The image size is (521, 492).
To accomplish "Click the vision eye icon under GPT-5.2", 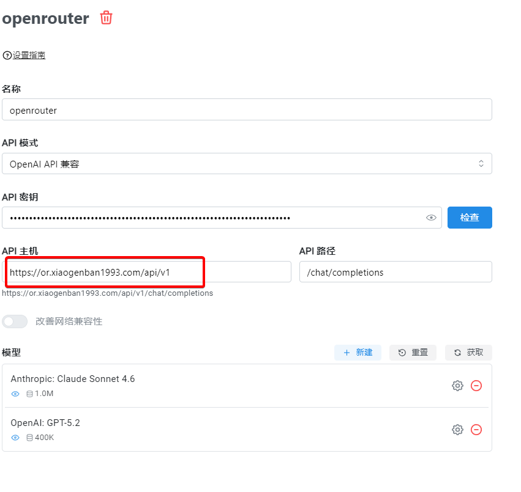I will (15, 438).
